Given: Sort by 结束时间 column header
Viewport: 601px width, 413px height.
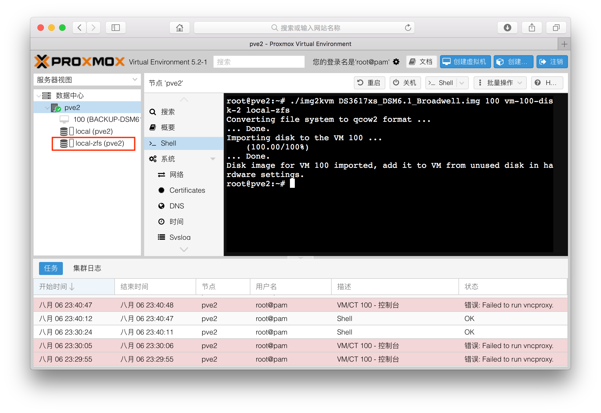Looking at the screenshot, I should click(155, 287).
